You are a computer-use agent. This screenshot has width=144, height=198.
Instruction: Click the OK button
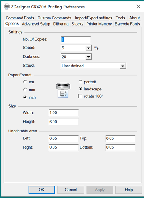pos(42,190)
